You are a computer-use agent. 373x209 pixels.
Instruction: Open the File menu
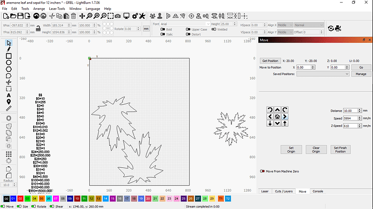coord(4,9)
